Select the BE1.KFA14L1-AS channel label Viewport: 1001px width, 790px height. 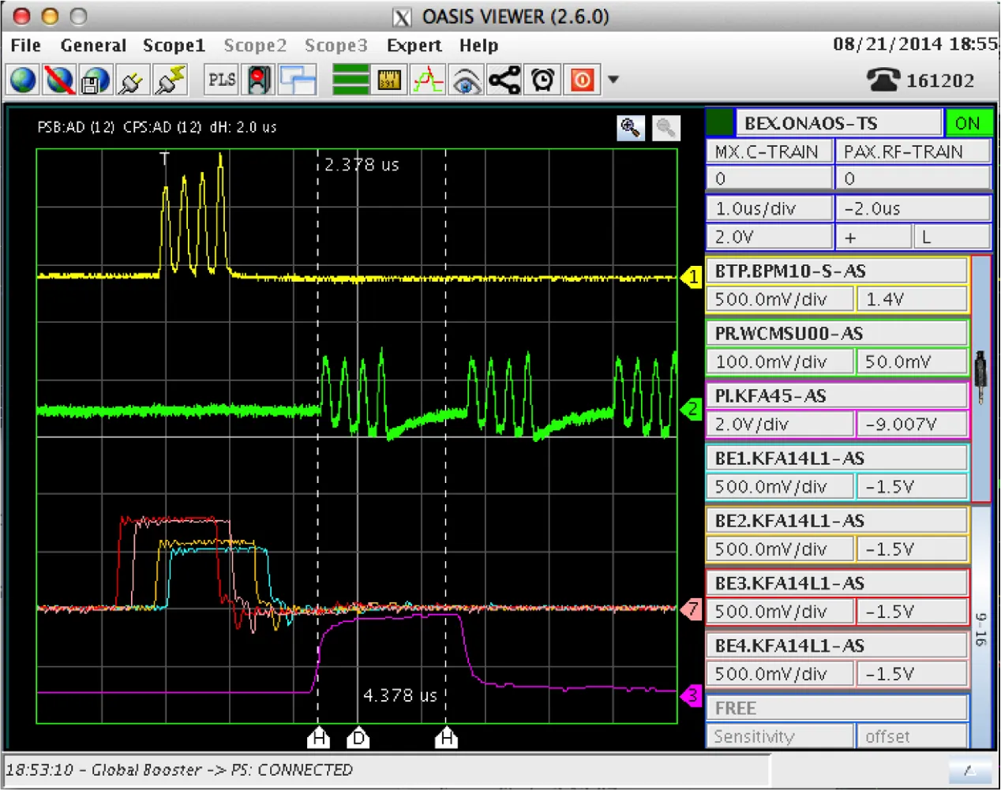[837, 458]
